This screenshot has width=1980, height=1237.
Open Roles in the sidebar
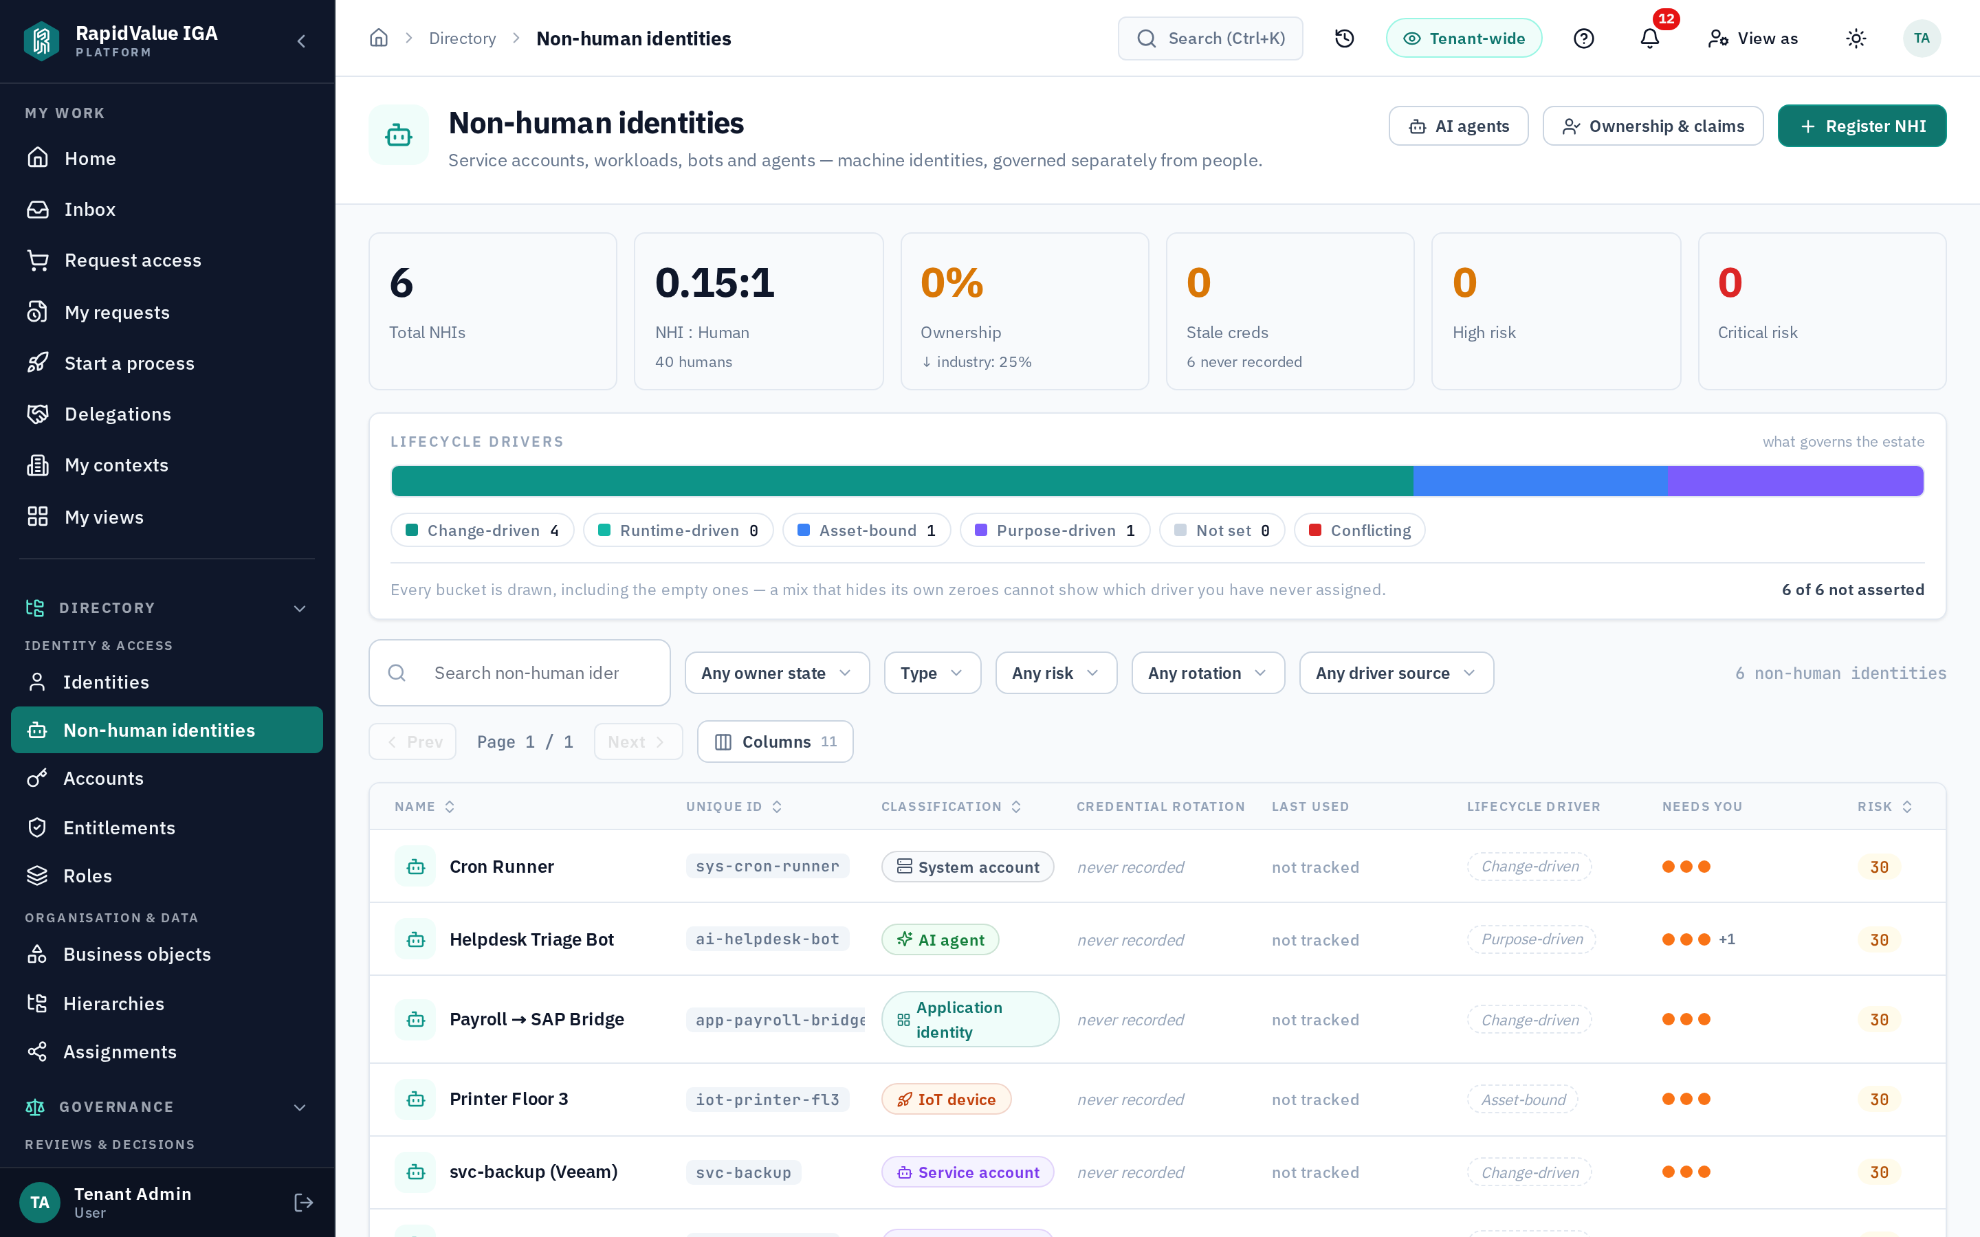[167, 876]
